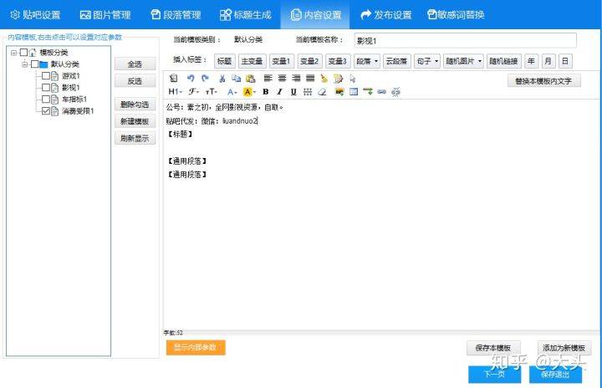Insert the 标题 tag button

(225, 61)
